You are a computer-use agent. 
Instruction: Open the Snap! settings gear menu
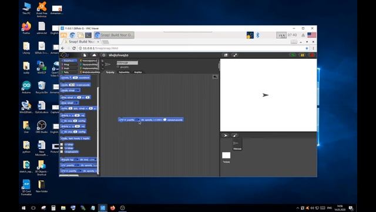click(x=103, y=55)
